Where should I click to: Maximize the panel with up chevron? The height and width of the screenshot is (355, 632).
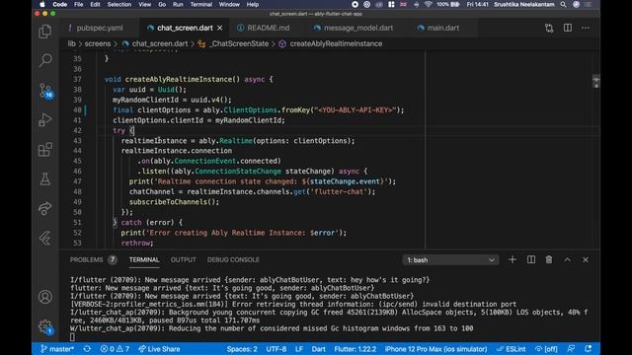coord(567,260)
